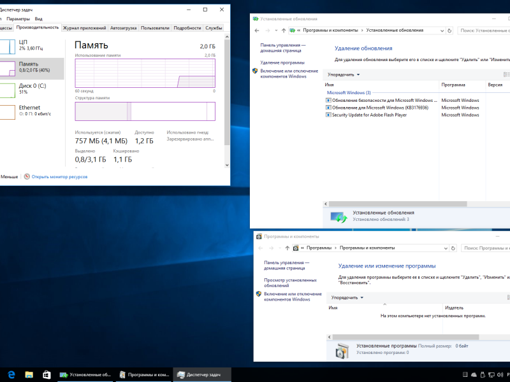Click the « breadcrumb chevron in Установленные обновления
510x382 pixels.
(298, 31)
